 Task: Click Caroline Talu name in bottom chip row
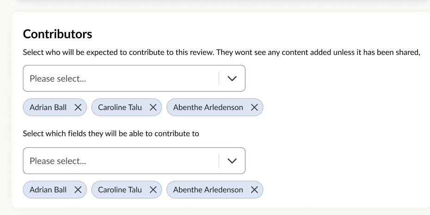tap(120, 190)
